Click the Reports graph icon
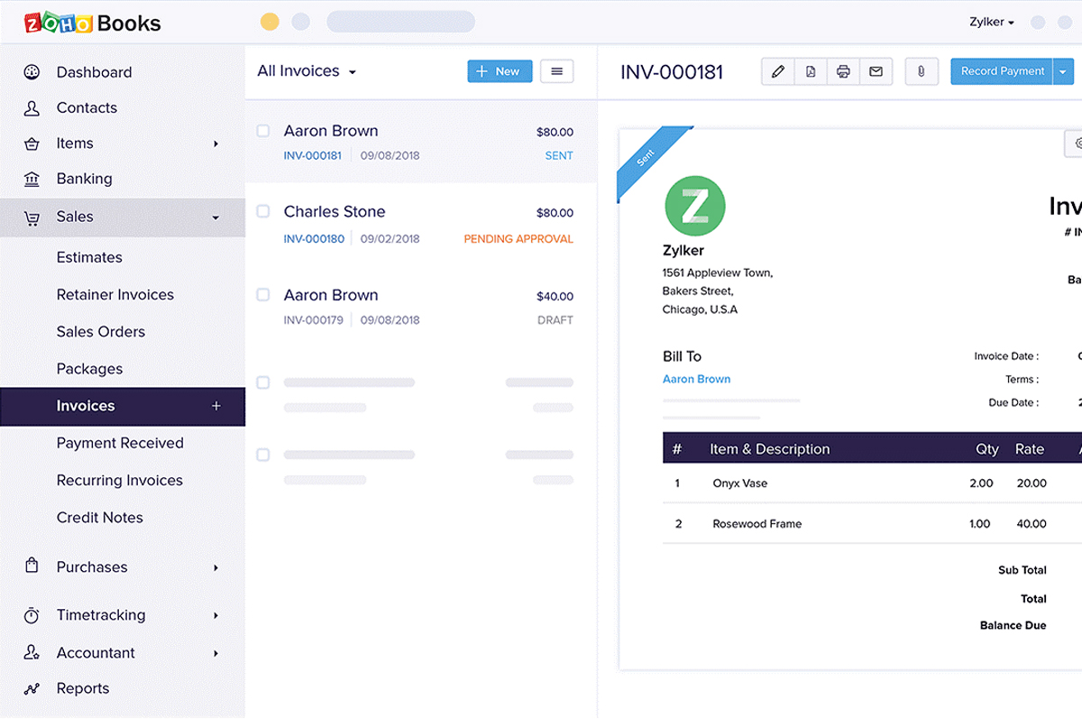The image size is (1082, 719). pos(32,688)
